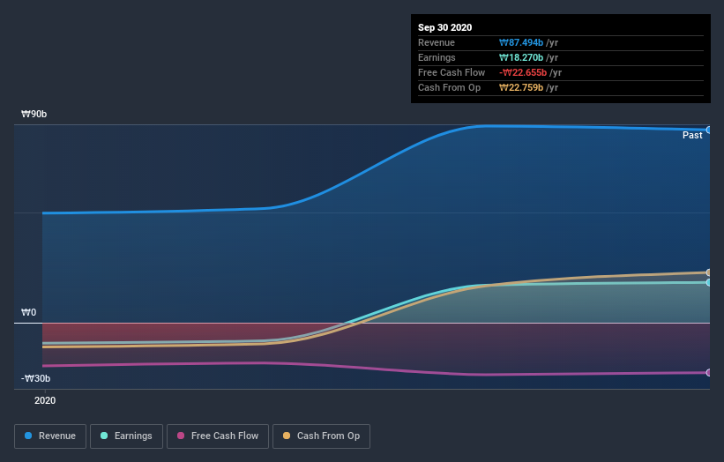
Task: Click the Earnings label in tooltip
Action: pos(437,57)
